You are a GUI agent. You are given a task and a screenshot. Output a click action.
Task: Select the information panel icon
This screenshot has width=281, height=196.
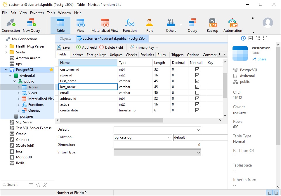243,38
